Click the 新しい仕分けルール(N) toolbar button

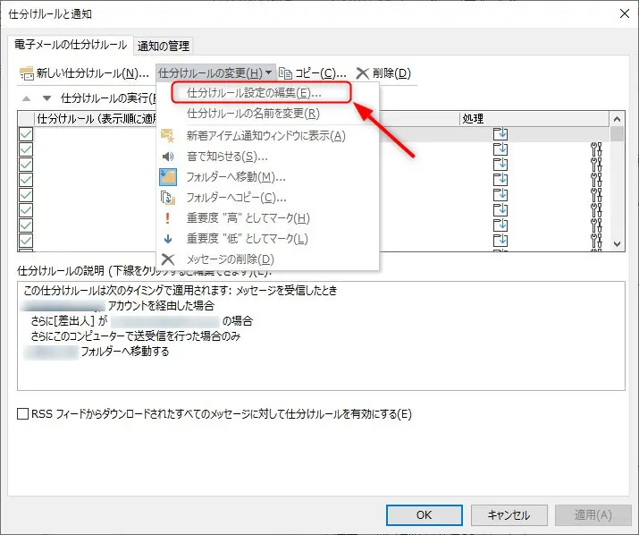click(84, 73)
